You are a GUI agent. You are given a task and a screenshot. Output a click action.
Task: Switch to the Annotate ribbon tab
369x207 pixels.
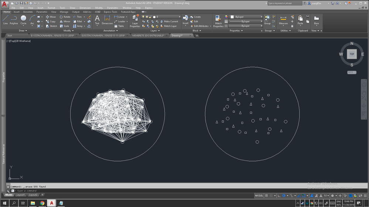tap(28, 12)
